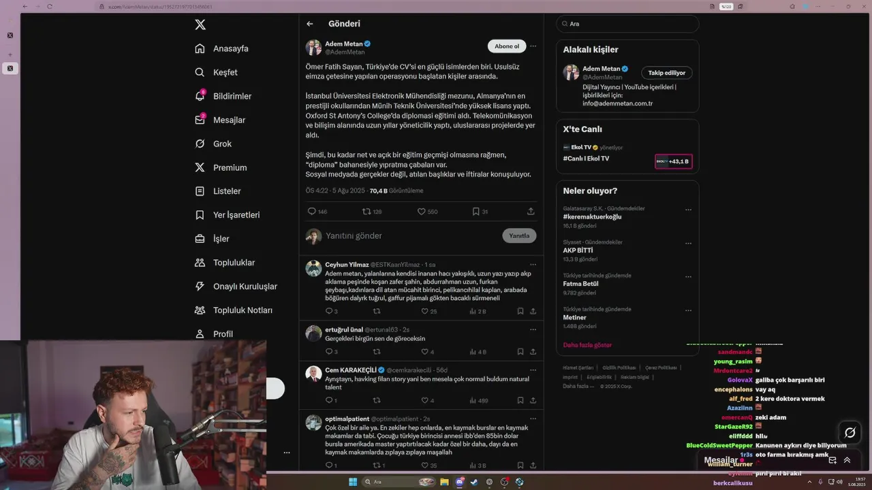Click the Ara search field
Image resolution: width=872 pixels, height=490 pixels.
point(627,24)
